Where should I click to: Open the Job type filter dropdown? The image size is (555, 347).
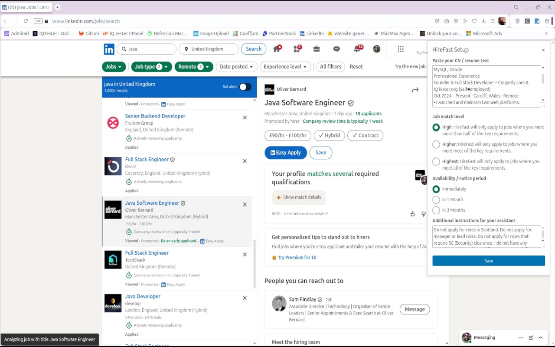tap(152, 67)
